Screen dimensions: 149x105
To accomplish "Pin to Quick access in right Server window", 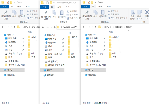I will 87,15.
